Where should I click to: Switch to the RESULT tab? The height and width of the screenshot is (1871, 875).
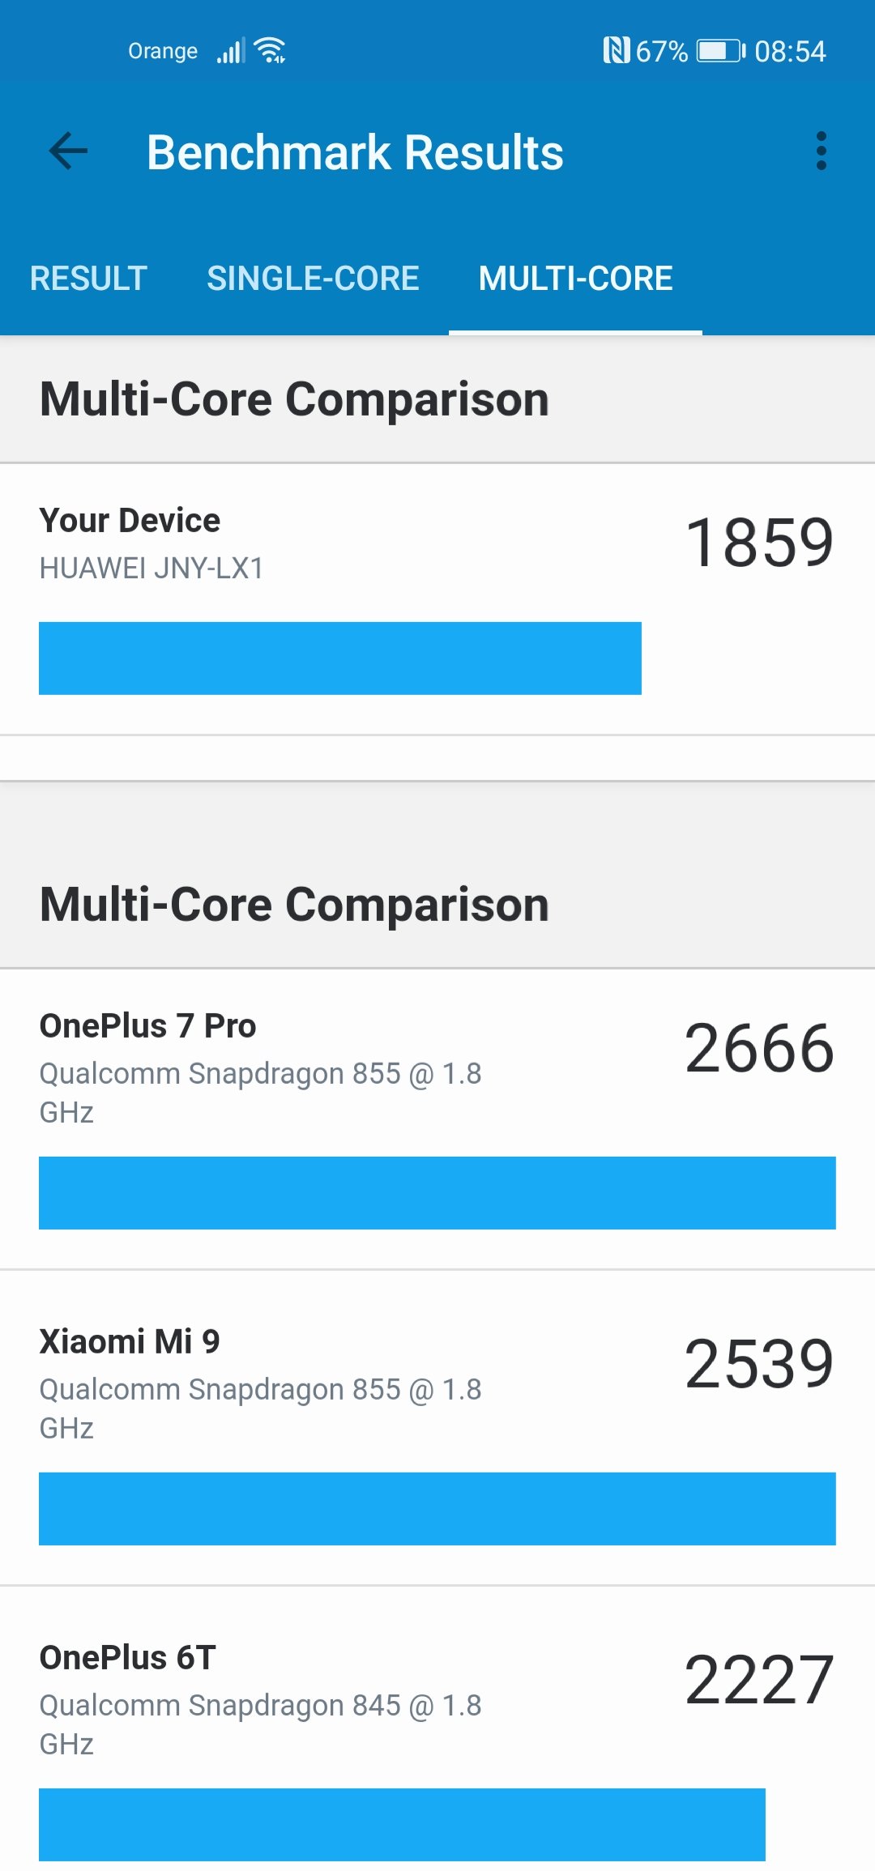tap(88, 278)
